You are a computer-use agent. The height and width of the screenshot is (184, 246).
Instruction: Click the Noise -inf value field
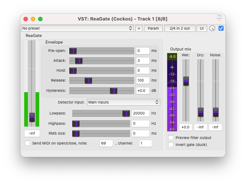pos(216,127)
